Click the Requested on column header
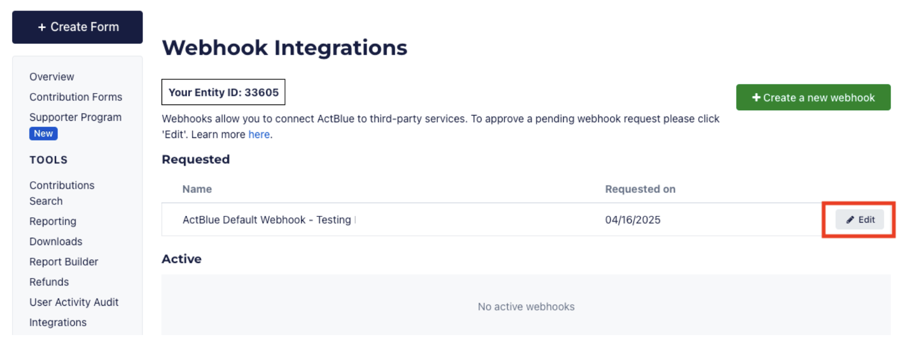 pos(640,189)
